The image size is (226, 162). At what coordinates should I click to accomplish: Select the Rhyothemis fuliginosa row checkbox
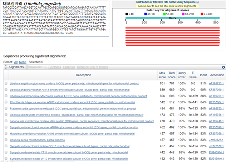point(6,102)
